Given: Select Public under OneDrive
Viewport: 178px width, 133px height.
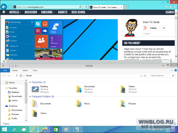Looking at the screenshot, I should point(13,119).
